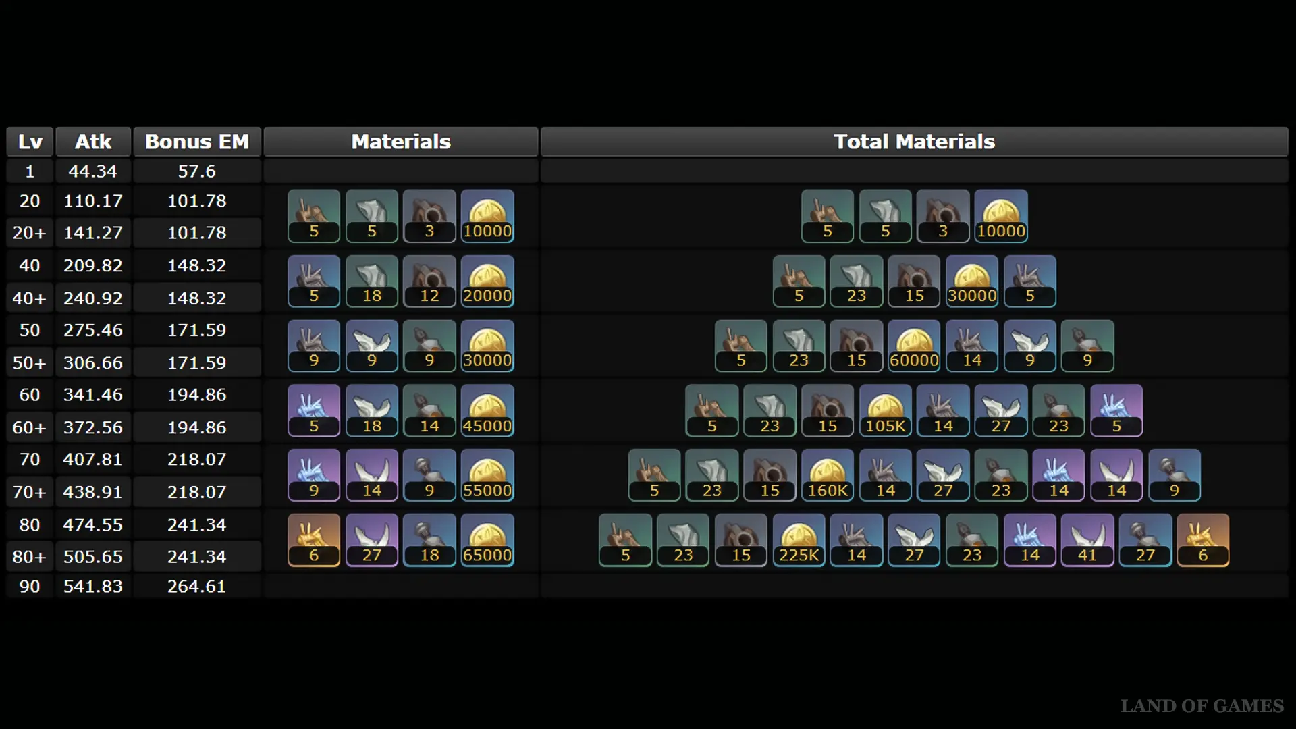This screenshot has width=1296, height=729.
Task: Select the Atk value 541.83
Action: 93,586
